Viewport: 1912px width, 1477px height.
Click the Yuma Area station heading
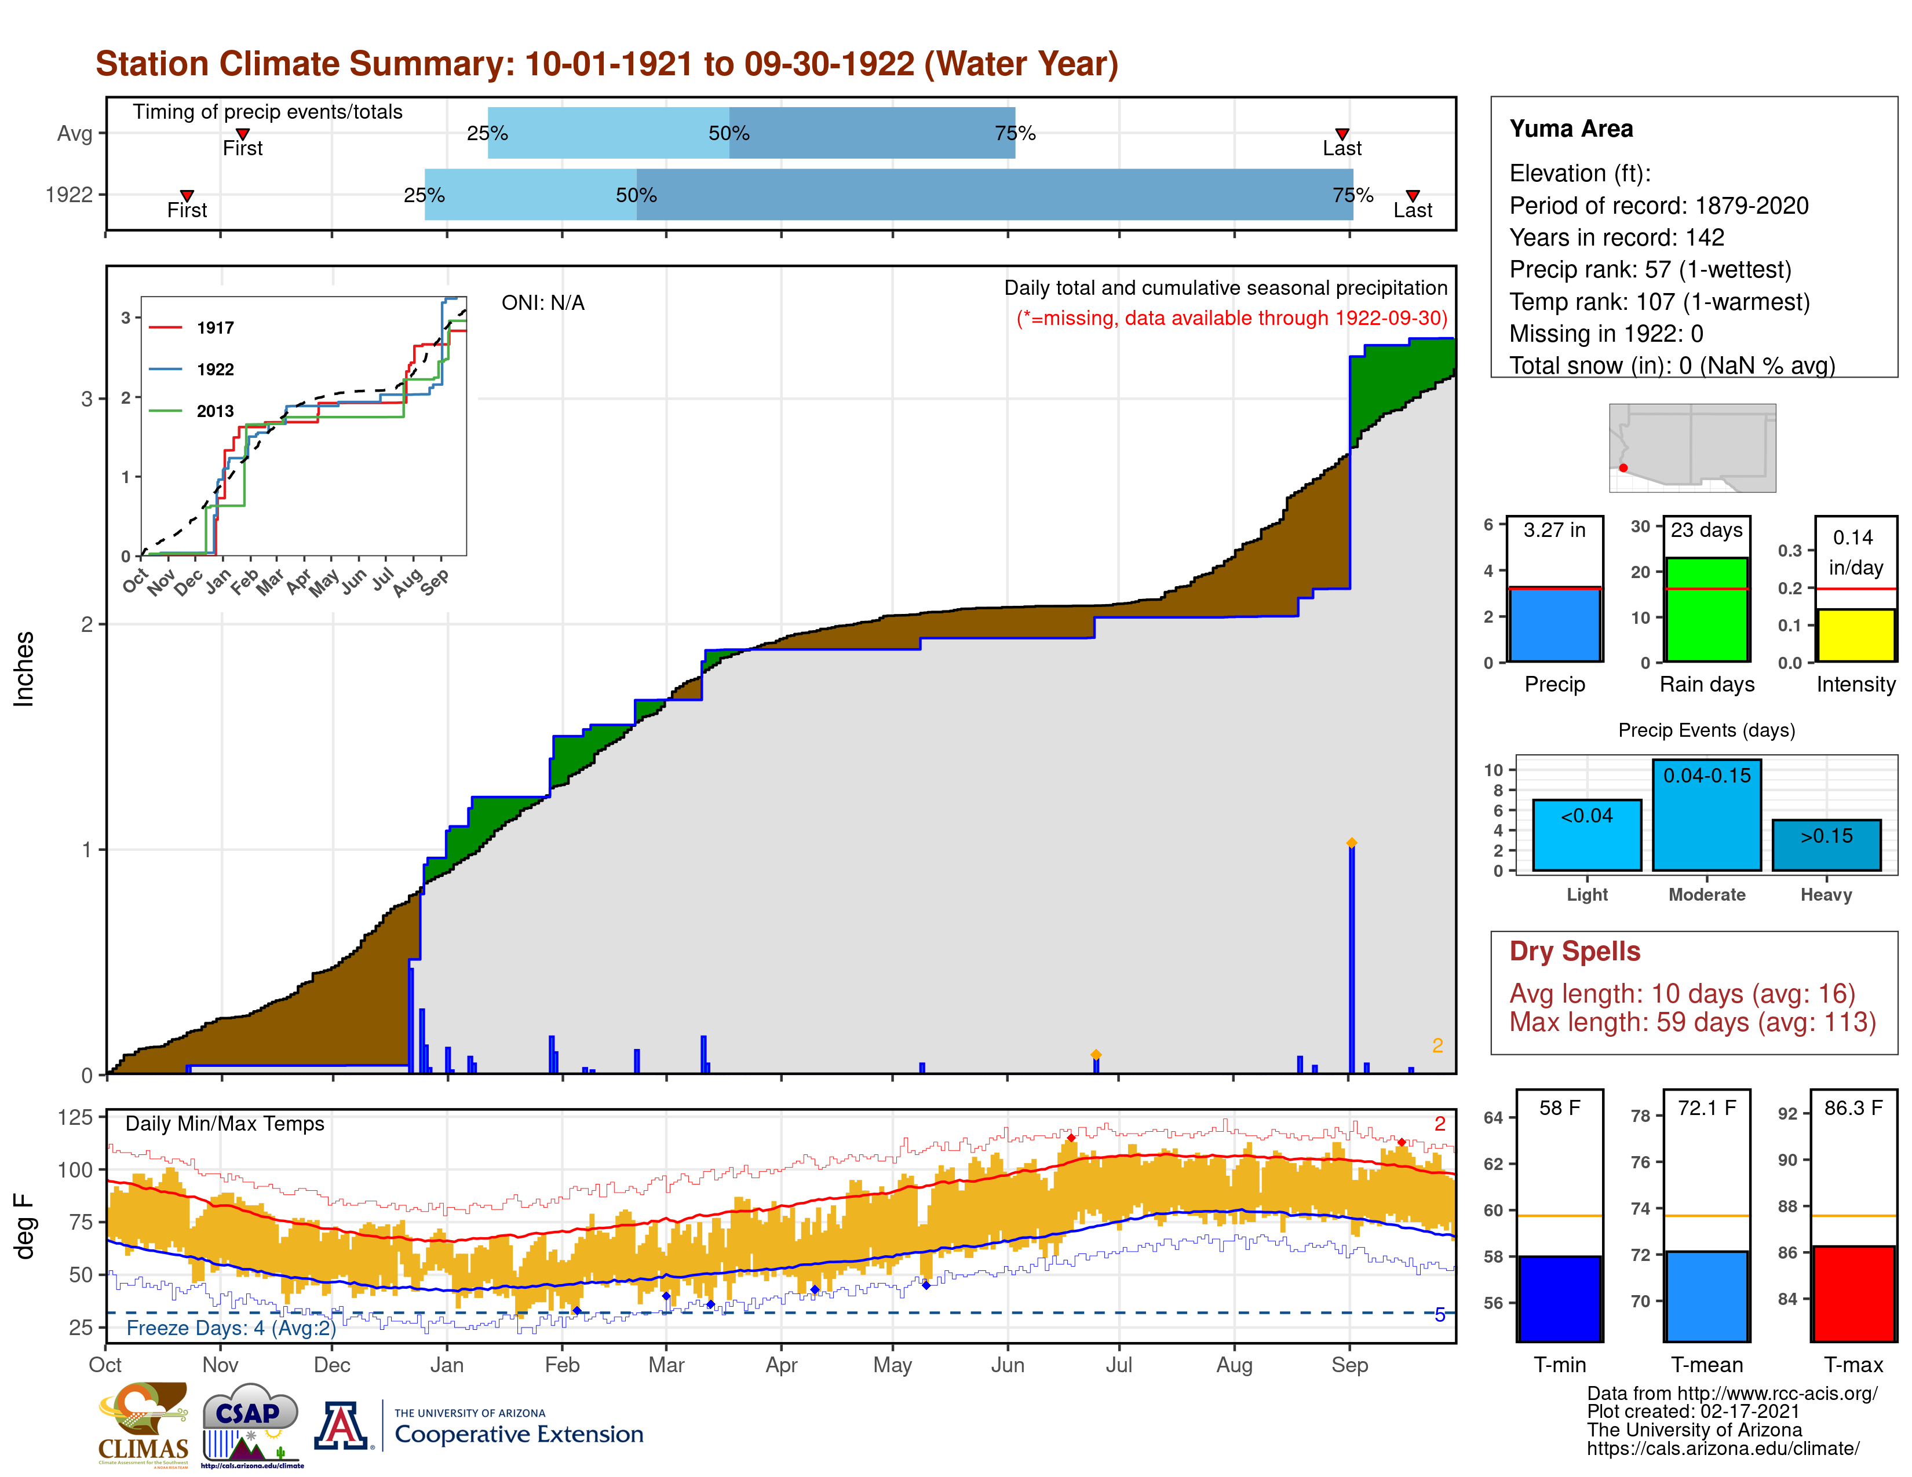tap(1571, 129)
